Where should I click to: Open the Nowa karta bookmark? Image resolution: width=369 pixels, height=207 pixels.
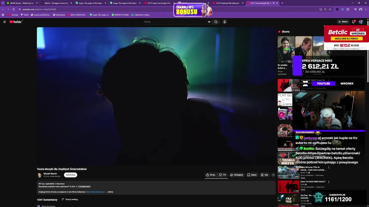(x=59, y=15)
